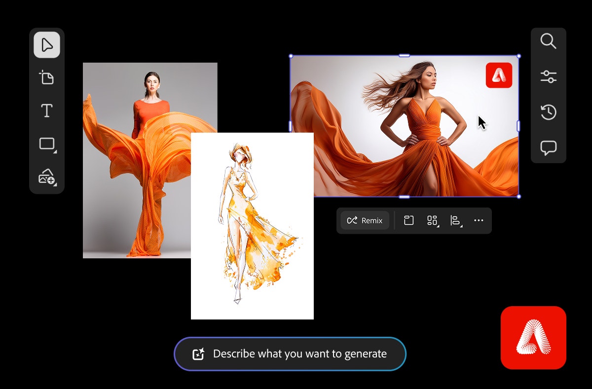Select the frame icon in floating toolbar

click(408, 220)
